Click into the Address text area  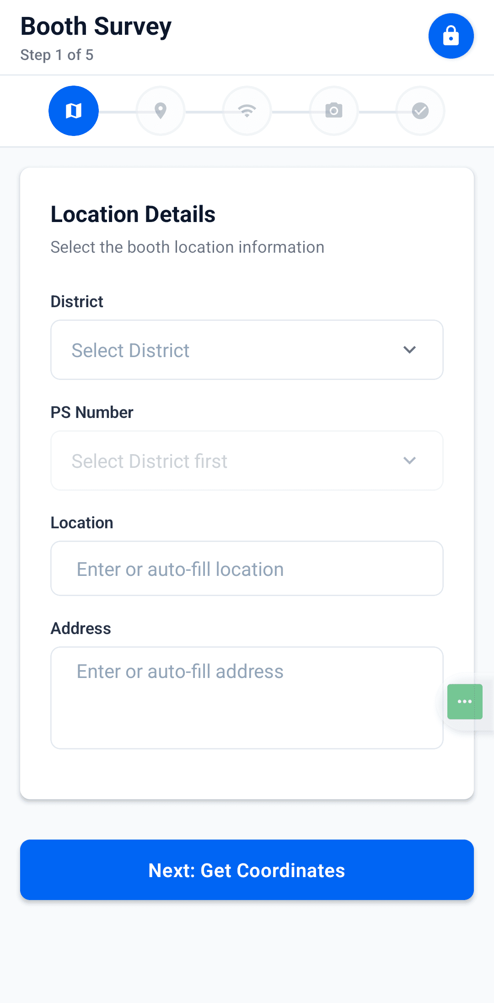247,698
